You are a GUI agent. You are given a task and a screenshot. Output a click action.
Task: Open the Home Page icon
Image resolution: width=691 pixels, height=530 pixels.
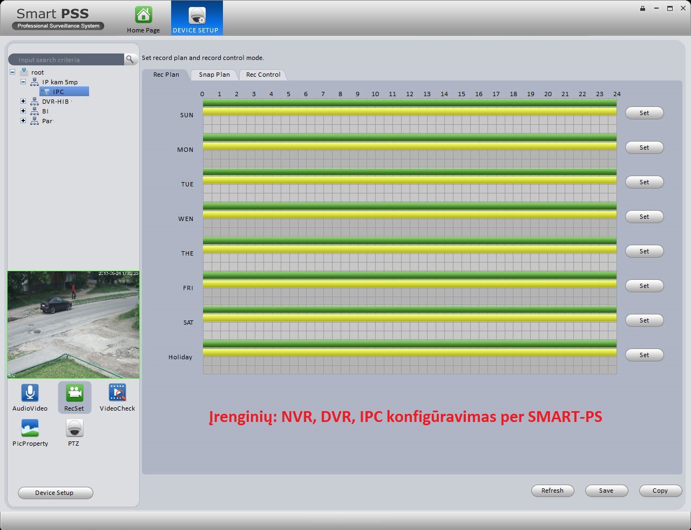(143, 15)
